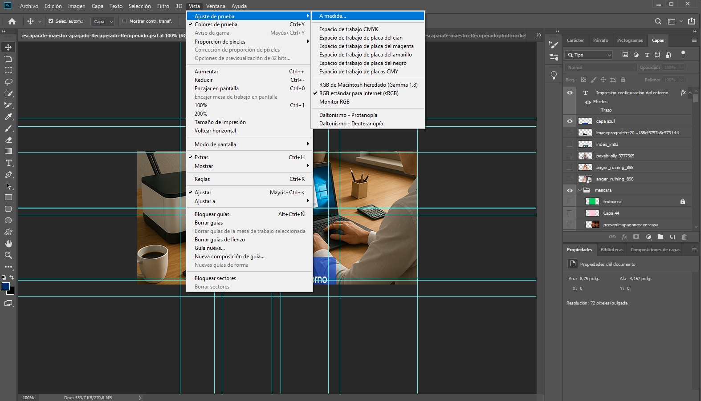Open the Capa auto-select dropdown
The width and height of the screenshot is (701, 401).
click(x=103, y=21)
